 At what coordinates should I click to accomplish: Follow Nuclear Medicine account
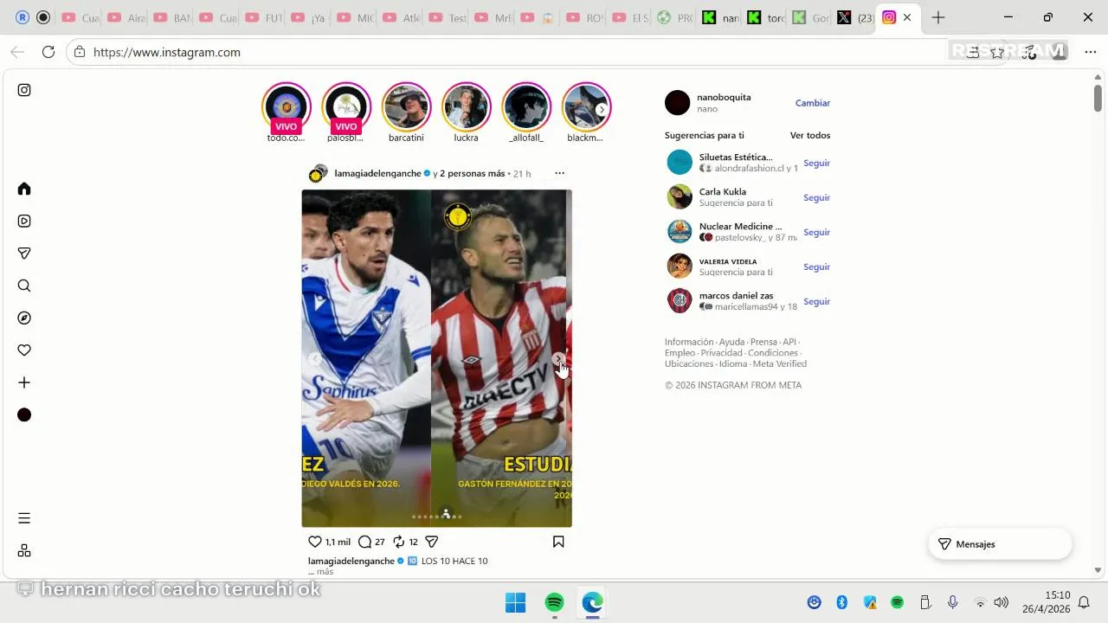coord(816,232)
